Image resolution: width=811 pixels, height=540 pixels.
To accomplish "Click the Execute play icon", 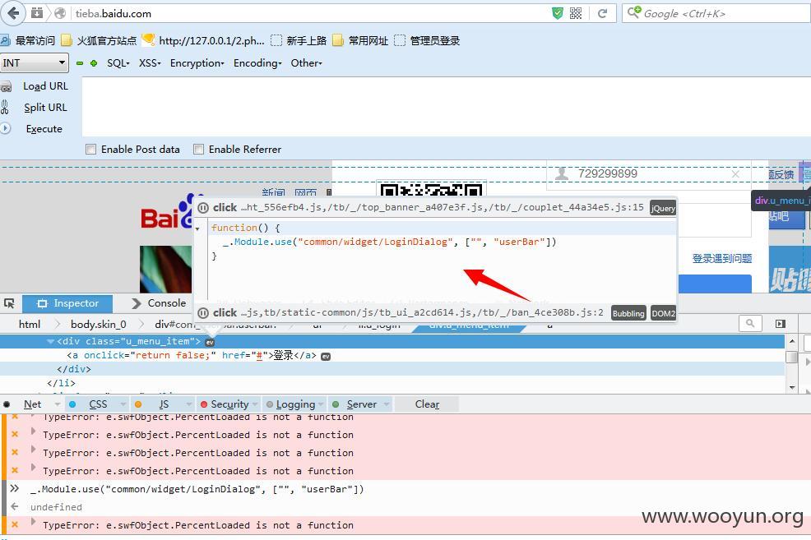I will tap(5, 128).
